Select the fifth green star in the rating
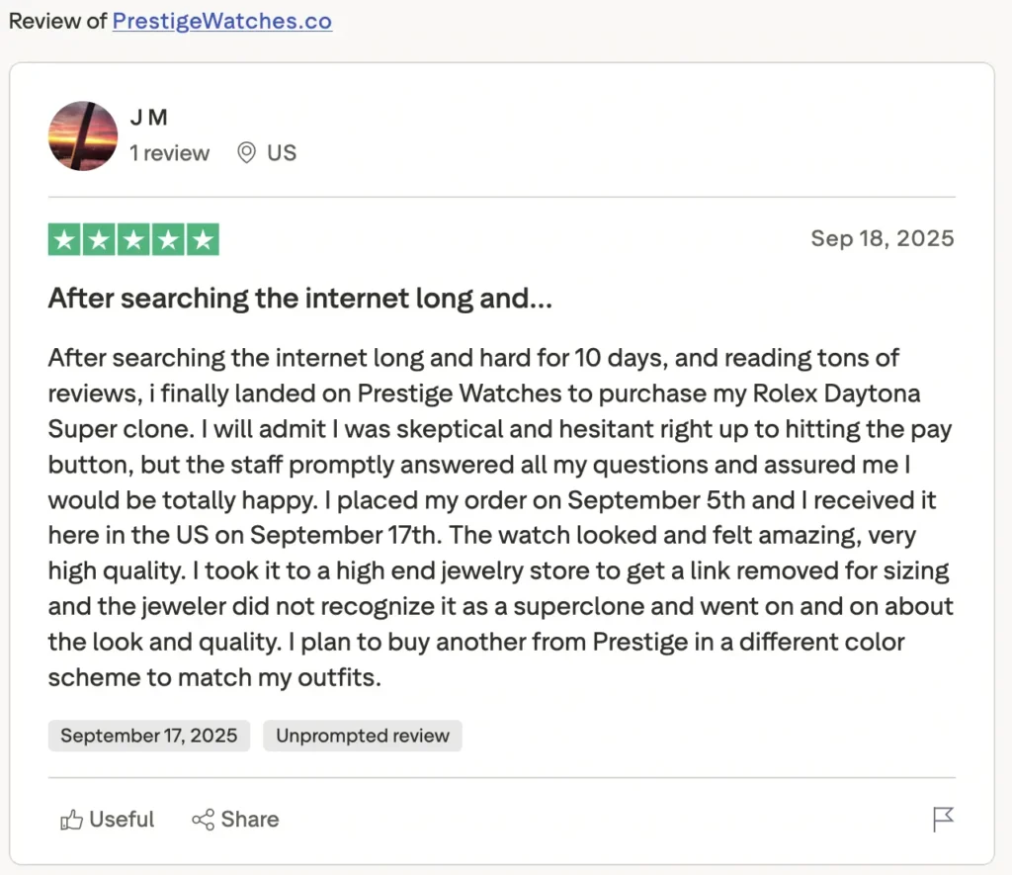Viewport: 1012px width, 875px height. (x=205, y=238)
